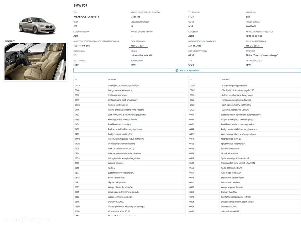Open the interior 'Wnętrze' photo

pos(35,62)
